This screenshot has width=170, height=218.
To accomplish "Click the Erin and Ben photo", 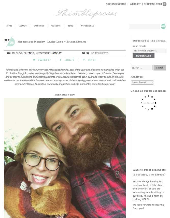I will pyautogui.click(x=65, y=158).
